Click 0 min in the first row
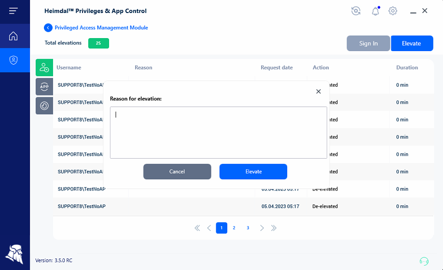443x270 pixels. click(402, 85)
